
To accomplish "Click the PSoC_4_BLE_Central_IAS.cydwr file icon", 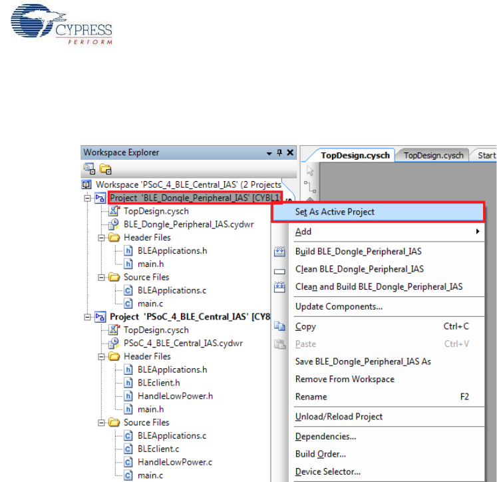I will pos(114,344).
